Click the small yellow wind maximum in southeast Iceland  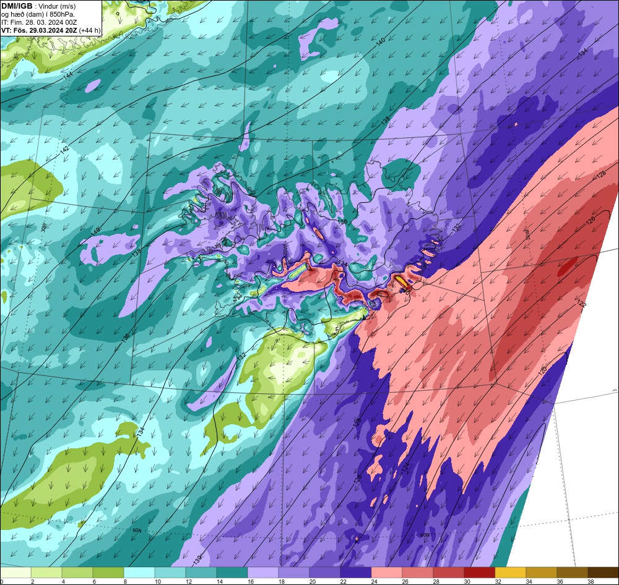tap(402, 281)
